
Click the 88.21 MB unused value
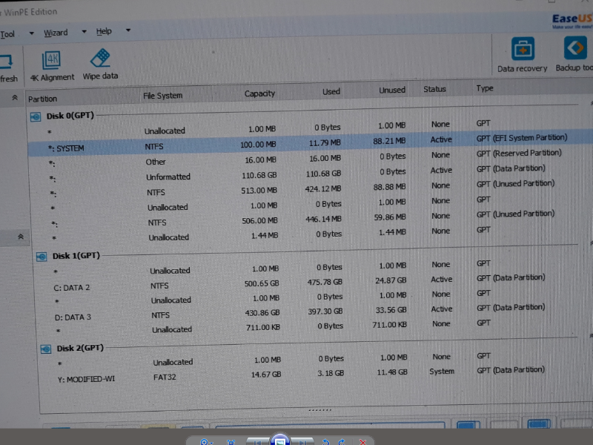(389, 141)
